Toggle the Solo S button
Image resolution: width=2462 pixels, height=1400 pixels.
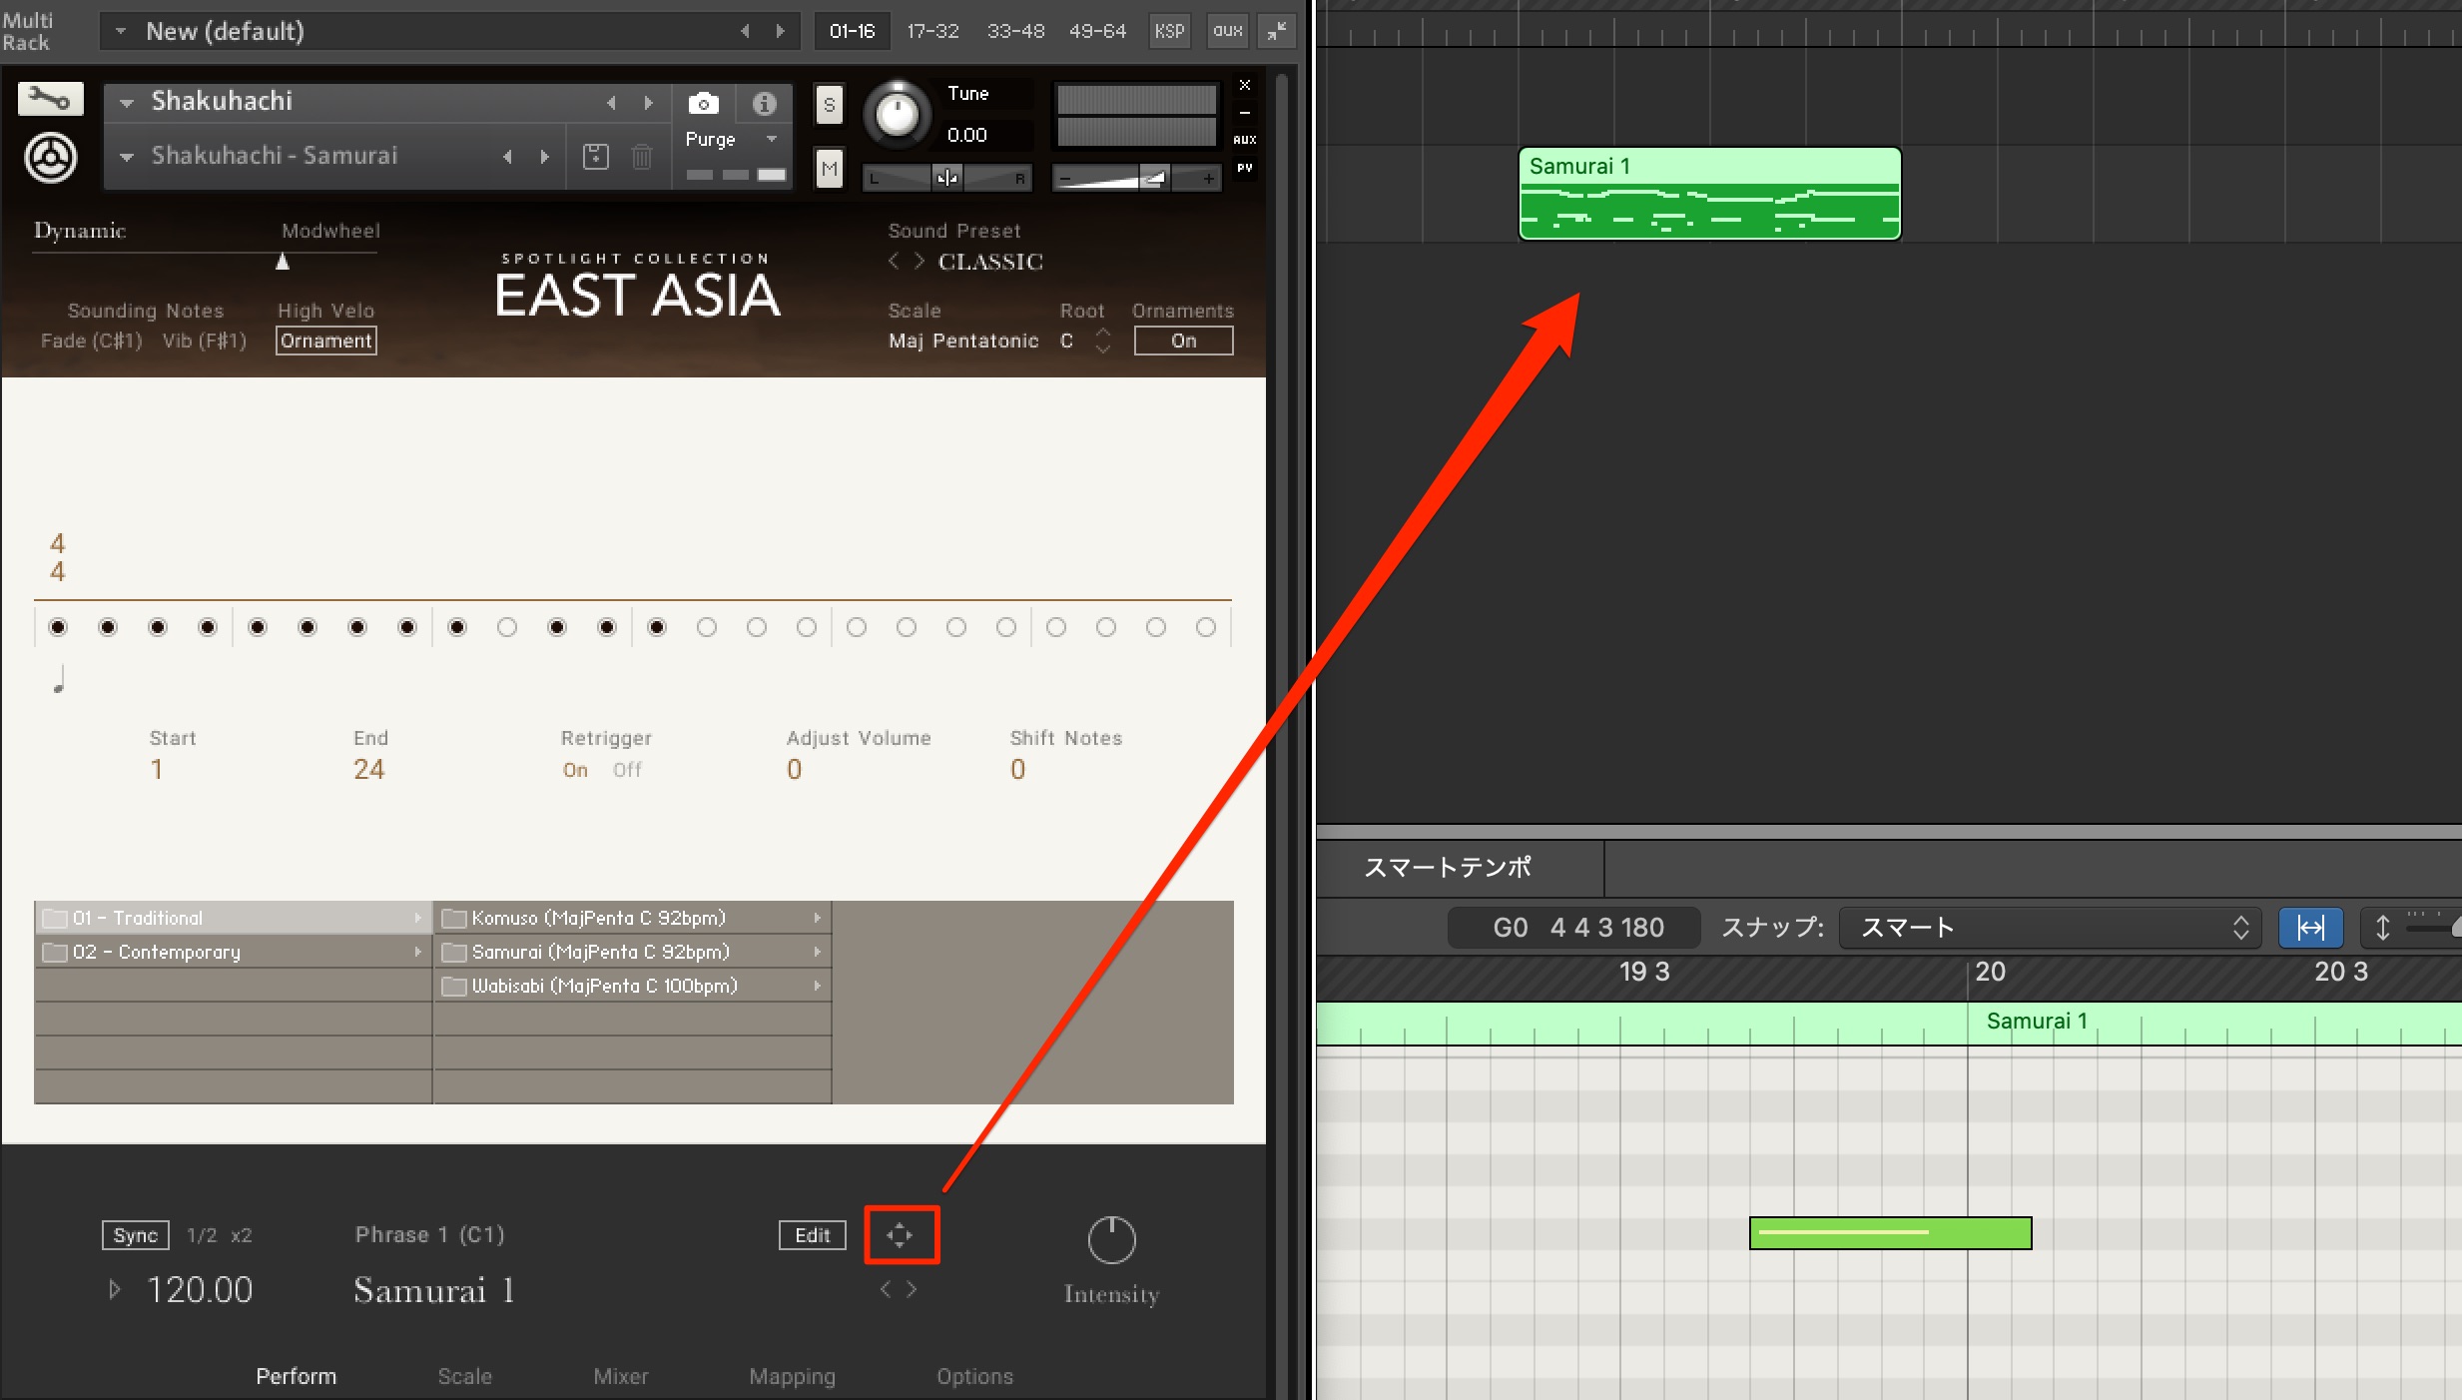(829, 105)
